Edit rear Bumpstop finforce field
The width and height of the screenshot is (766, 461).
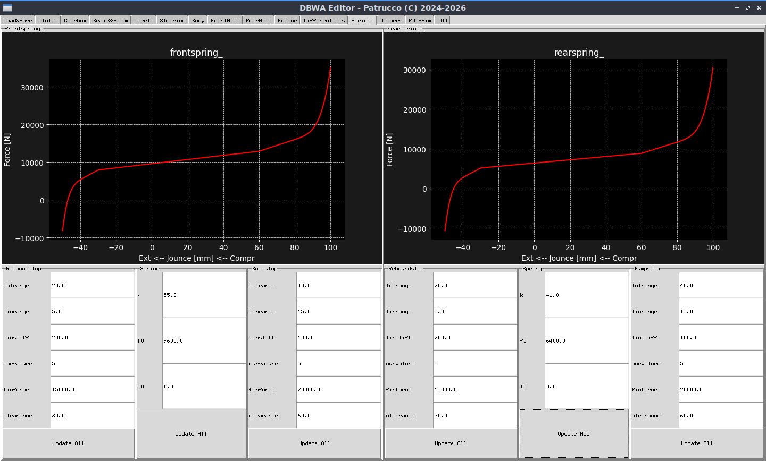[x=721, y=389]
